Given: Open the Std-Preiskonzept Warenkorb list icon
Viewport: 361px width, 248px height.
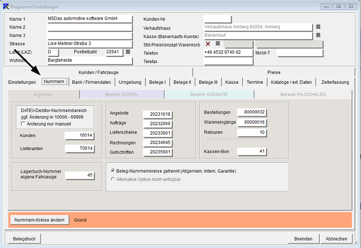Looking at the screenshot, I should pyautogui.click(x=218, y=43).
